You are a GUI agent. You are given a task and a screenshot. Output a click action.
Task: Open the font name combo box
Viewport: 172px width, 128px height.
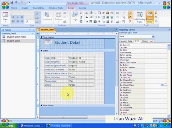23,13
